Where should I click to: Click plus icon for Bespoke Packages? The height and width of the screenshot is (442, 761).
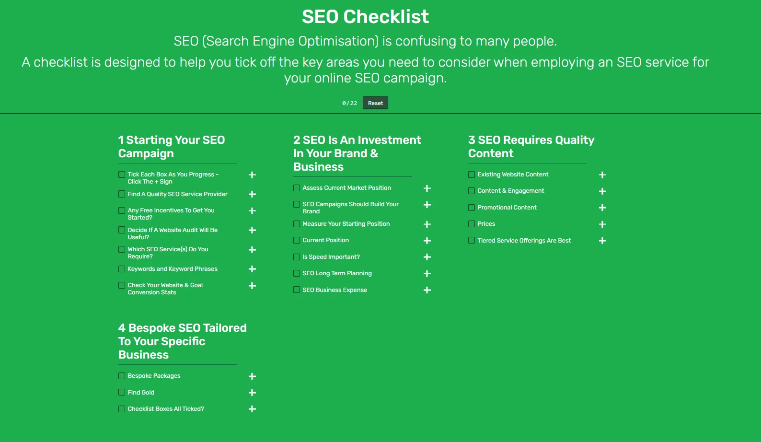click(252, 376)
